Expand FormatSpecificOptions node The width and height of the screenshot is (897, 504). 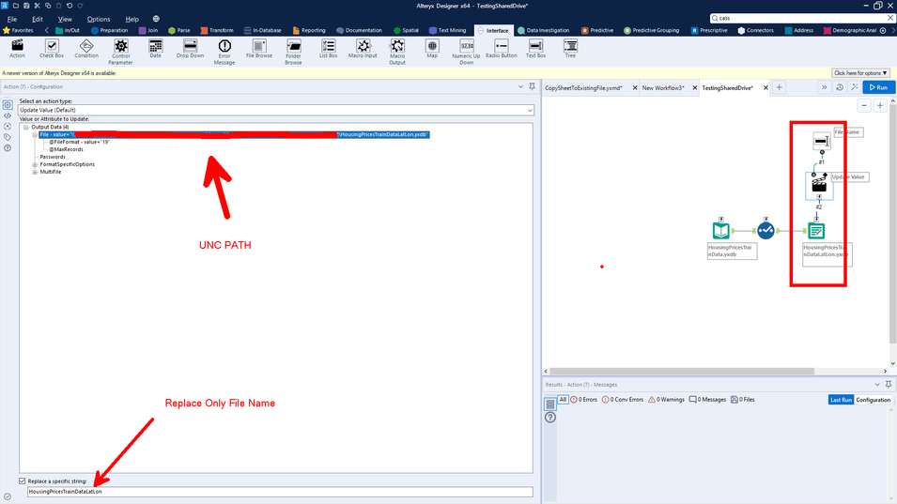pyautogui.click(x=35, y=164)
